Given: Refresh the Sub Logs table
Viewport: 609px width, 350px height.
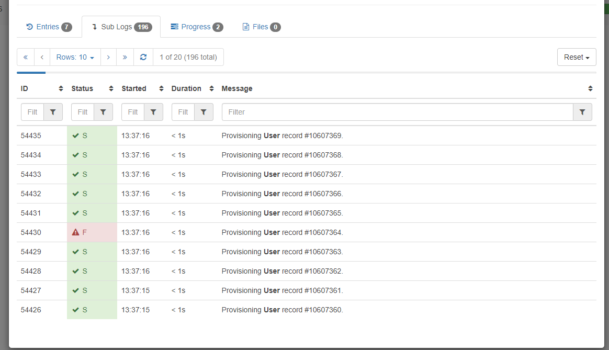Looking at the screenshot, I should point(143,57).
